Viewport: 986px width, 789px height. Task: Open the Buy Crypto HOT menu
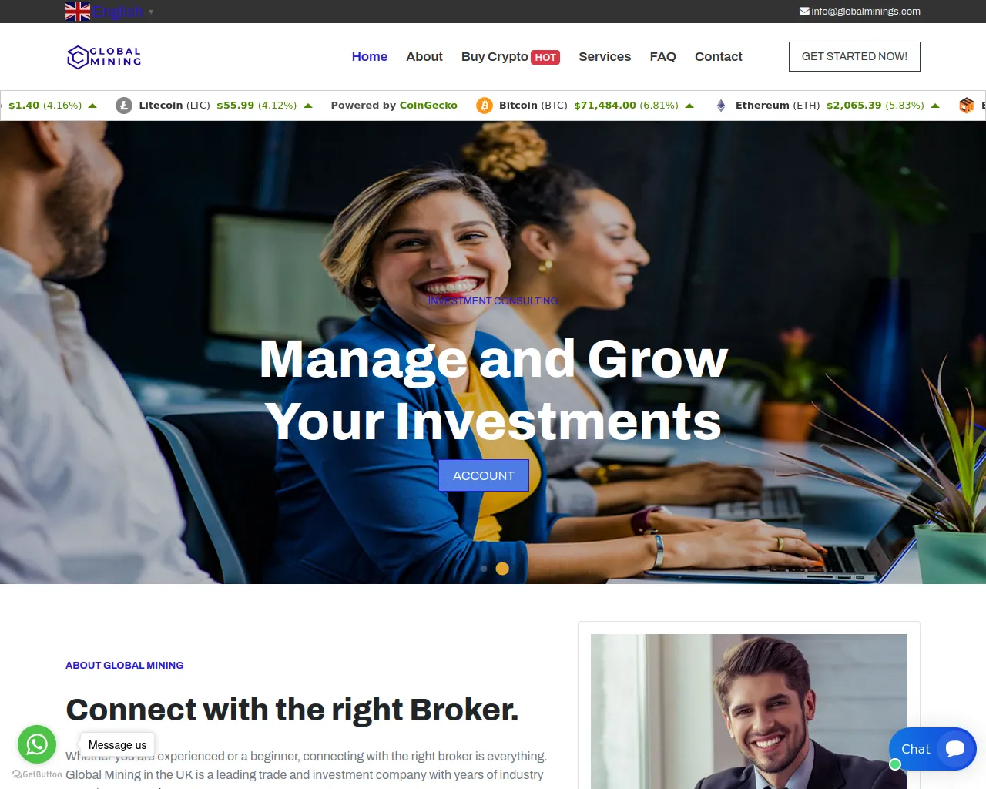tap(510, 57)
